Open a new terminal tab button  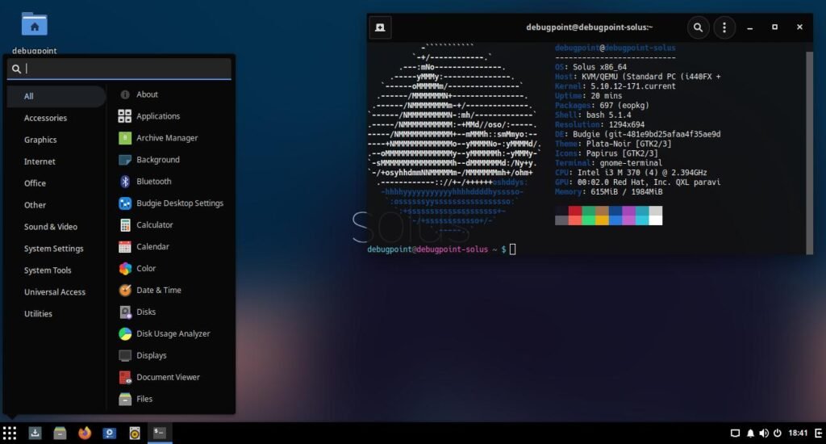380,27
